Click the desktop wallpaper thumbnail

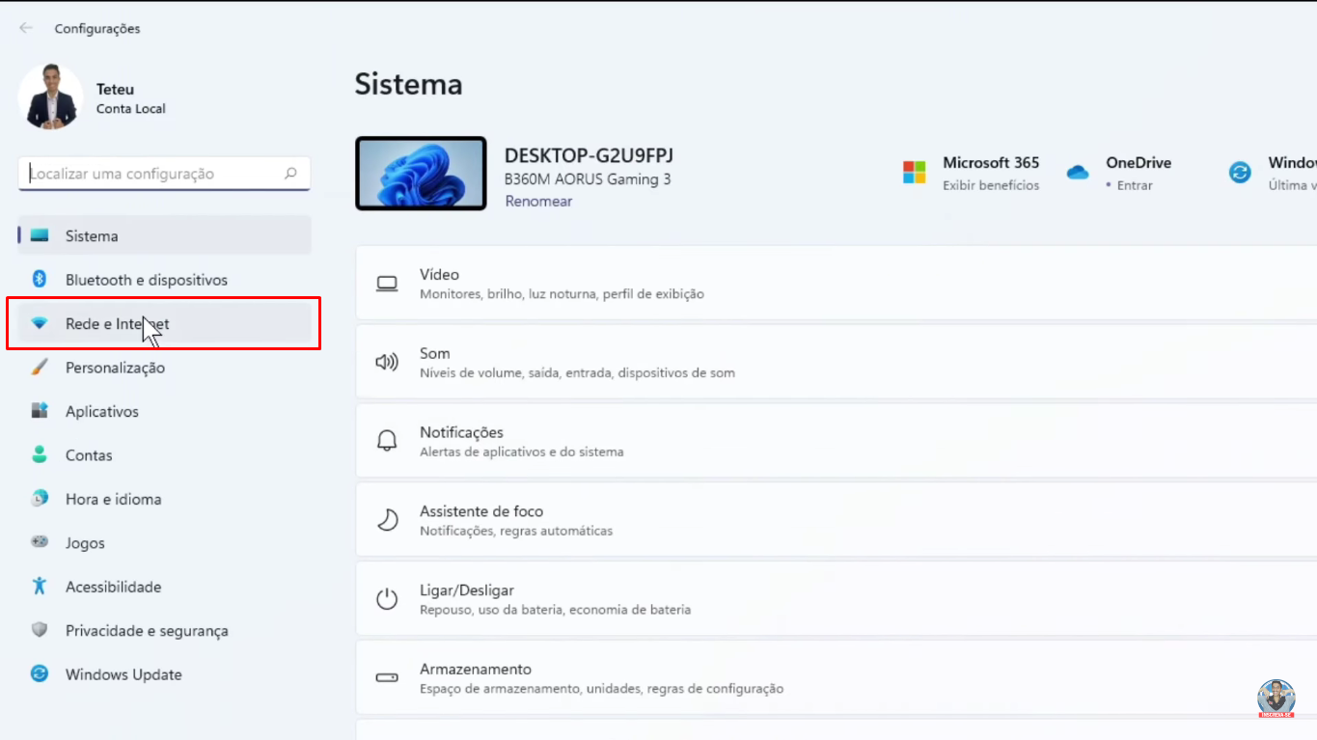coord(421,174)
